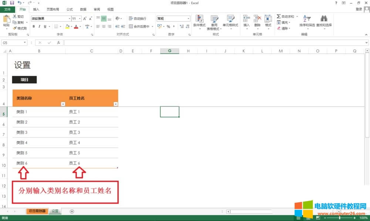Open the 类别名称 column filter dropdown

click(x=63, y=105)
